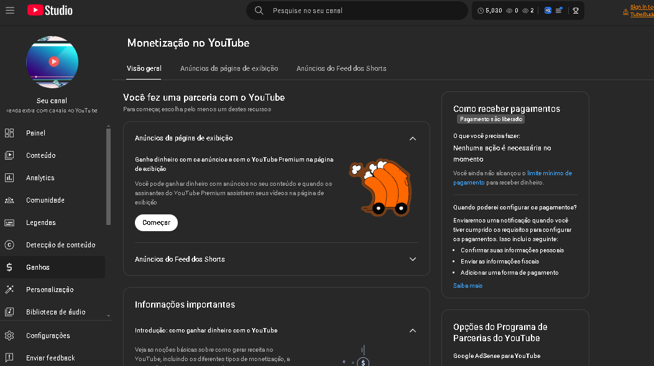Click the orange warning triangle icon
The width and height of the screenshot is (654, 366).
pyautogui.click(x=625, y=12)
